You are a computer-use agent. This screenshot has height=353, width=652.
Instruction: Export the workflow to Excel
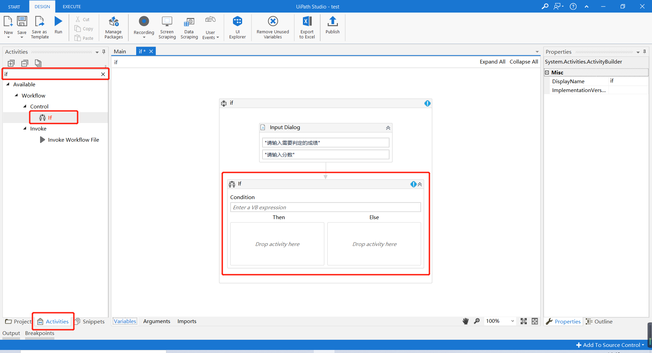307,27
